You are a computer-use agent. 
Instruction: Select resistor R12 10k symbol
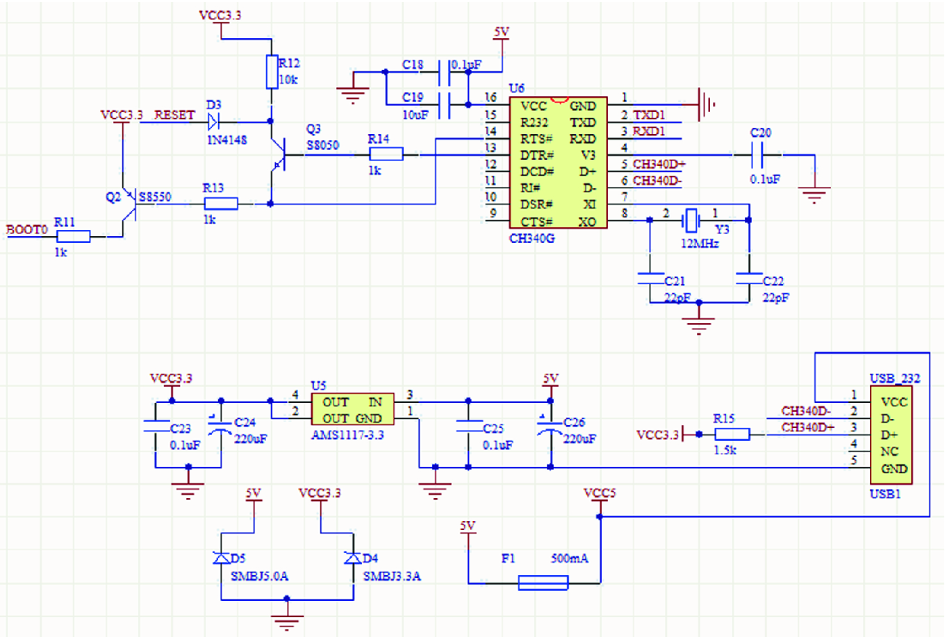pyautogui.click(x=272, y=72)
